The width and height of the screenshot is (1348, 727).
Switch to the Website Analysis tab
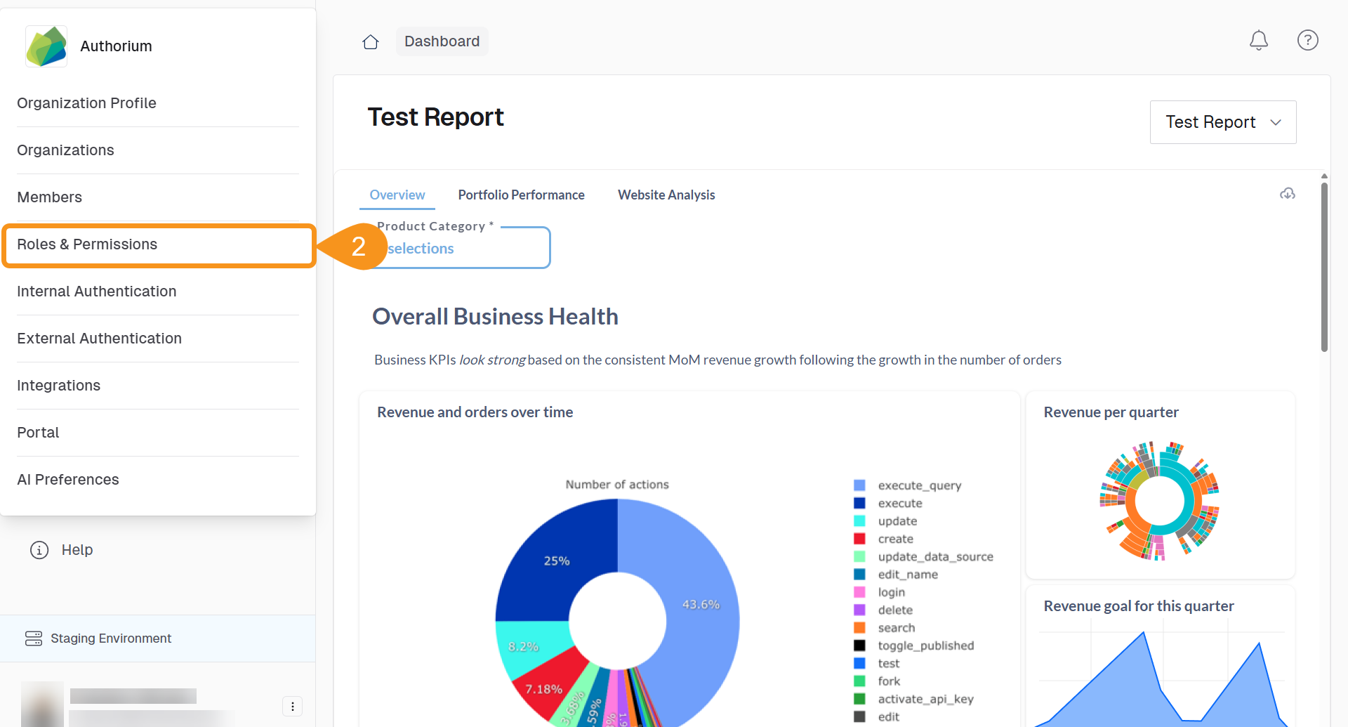pos(666,195)
